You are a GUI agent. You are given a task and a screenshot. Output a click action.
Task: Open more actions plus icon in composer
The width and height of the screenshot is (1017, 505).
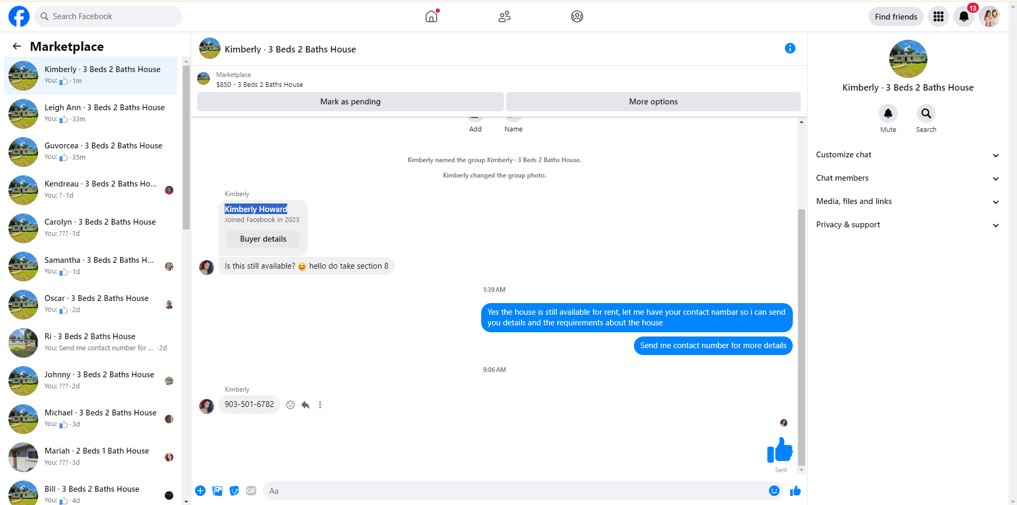[200, 491]
